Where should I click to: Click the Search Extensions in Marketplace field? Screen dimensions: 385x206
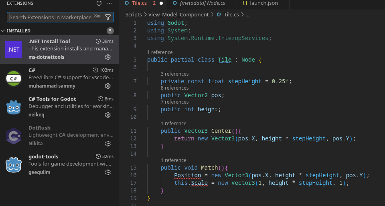(50, 17)
